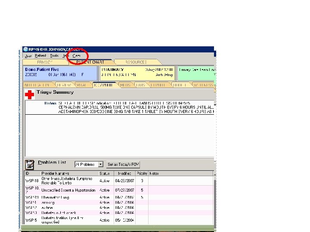The image size is (310, 232).
Task: Click the Set as Today's POV button
Action: click(123, 164)
